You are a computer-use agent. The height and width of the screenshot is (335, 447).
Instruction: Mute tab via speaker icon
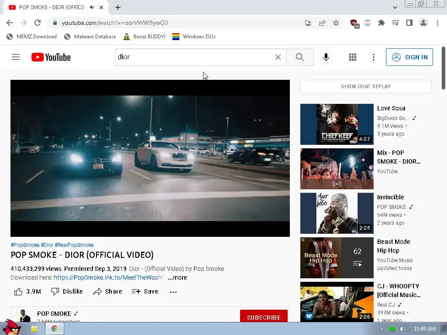[x=92, y=7]
